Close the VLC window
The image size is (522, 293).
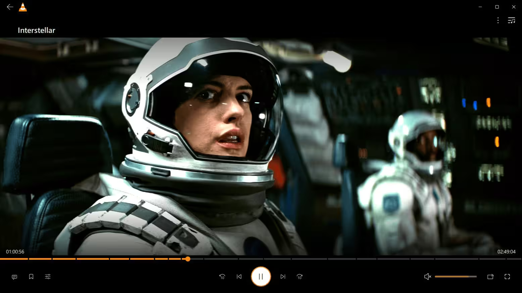click(x=514, y=7)
